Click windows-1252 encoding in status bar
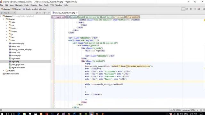205x115 pixels. click(x=189, y=110)
